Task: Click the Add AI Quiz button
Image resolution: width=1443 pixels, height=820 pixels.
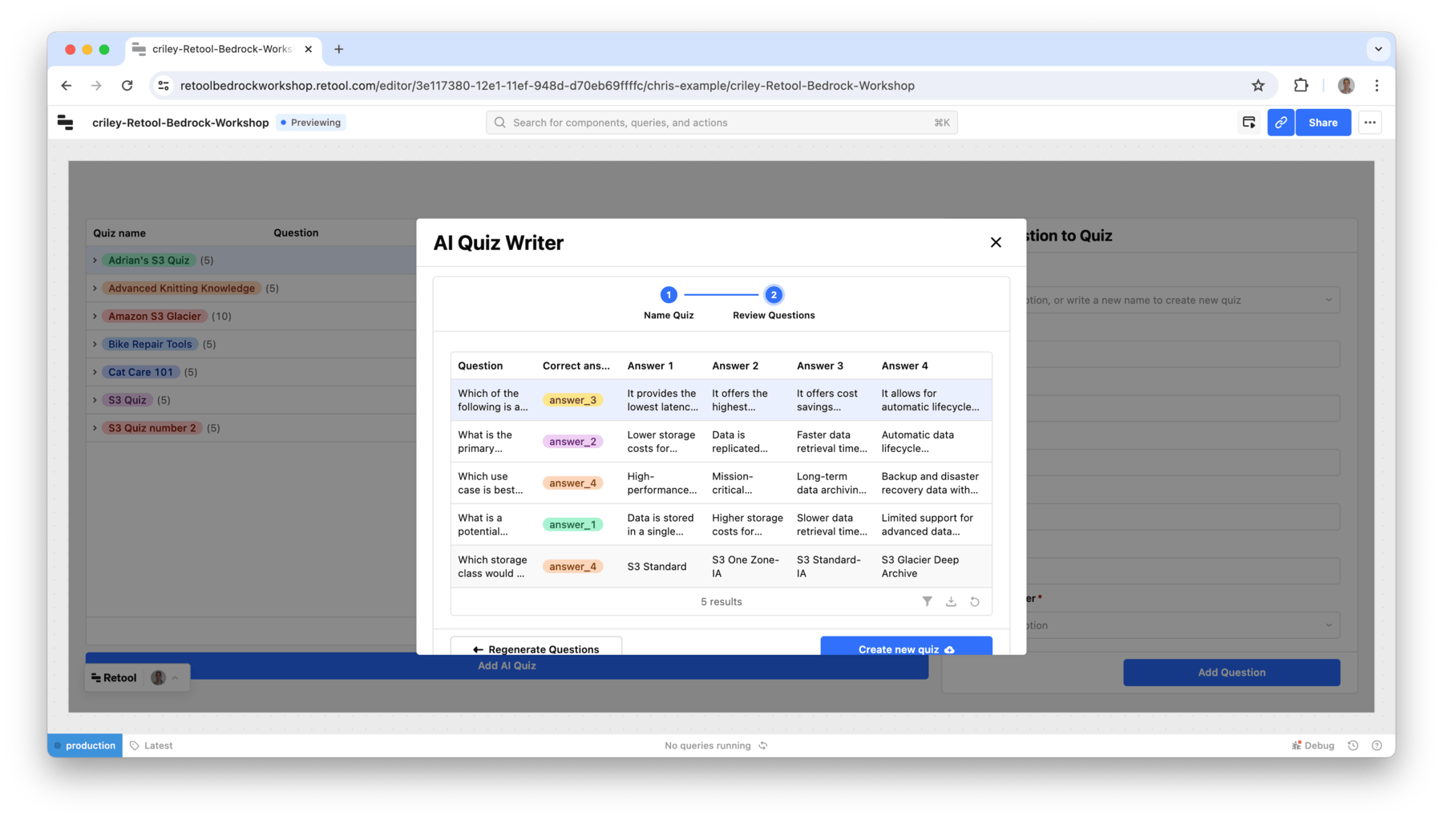Action: [x=507, y=666]
